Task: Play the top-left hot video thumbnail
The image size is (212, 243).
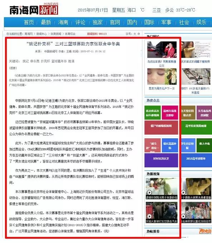Action: 162,189
